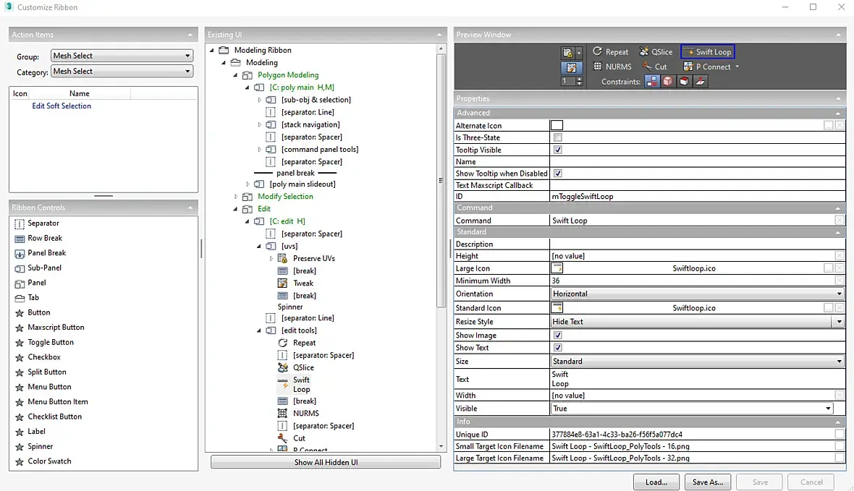Image resolution: width=854 pixels, height=491 pixels.
Task: Select the Maxscript Button control
Action: point(49,327)
